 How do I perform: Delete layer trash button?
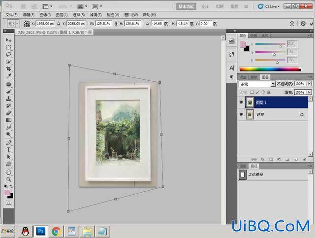coord(304,159)
